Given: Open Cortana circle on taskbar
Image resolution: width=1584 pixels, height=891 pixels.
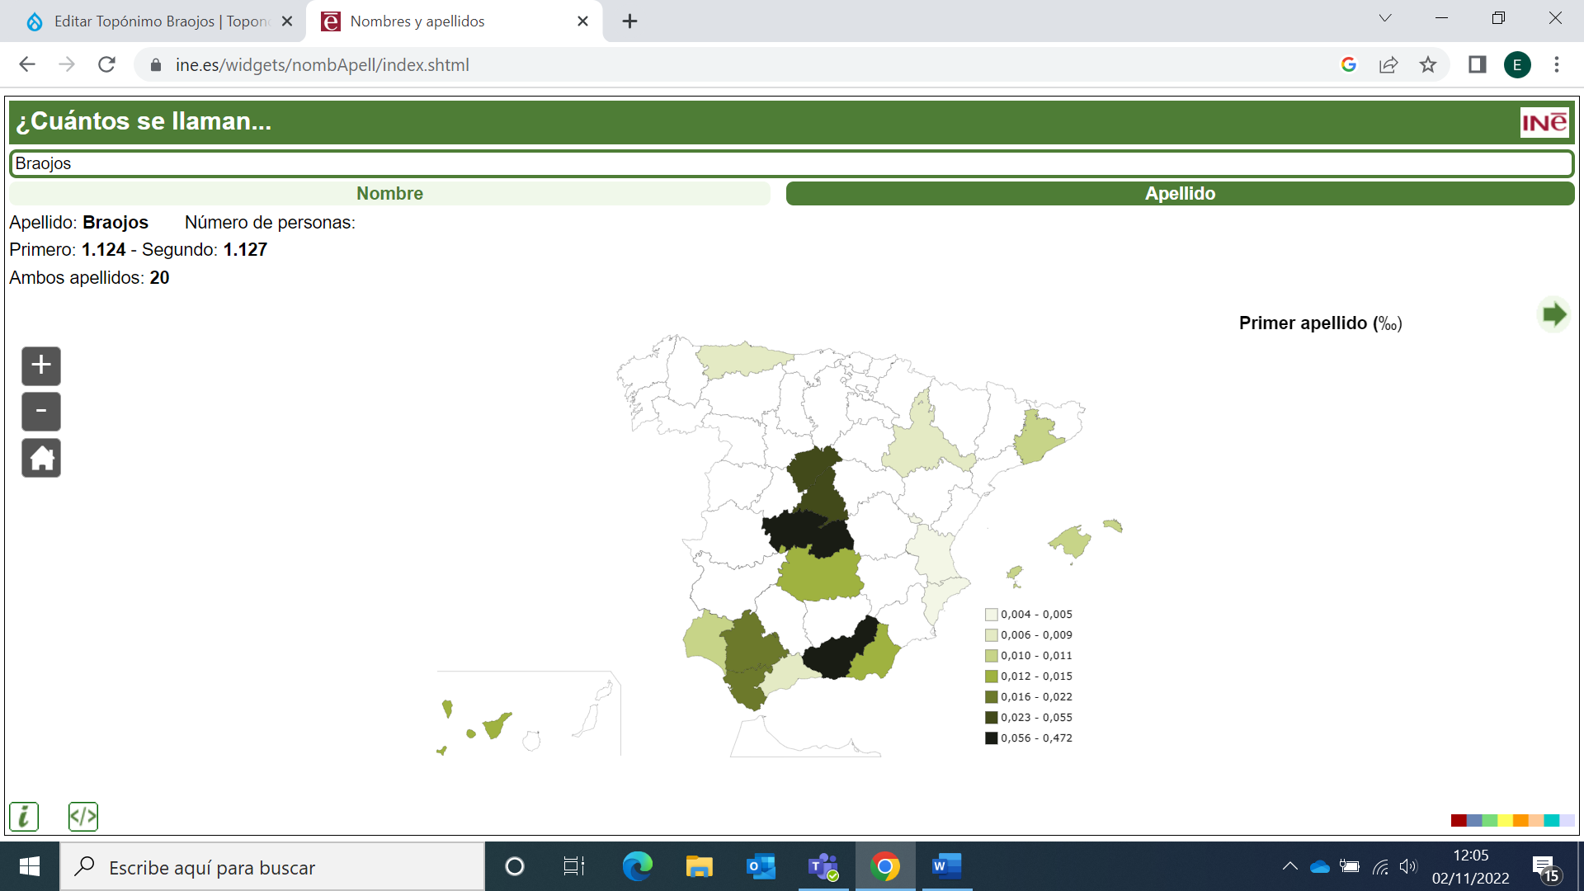Looking at the screenshot, I should pyautogui.click(x=514, y=866).
